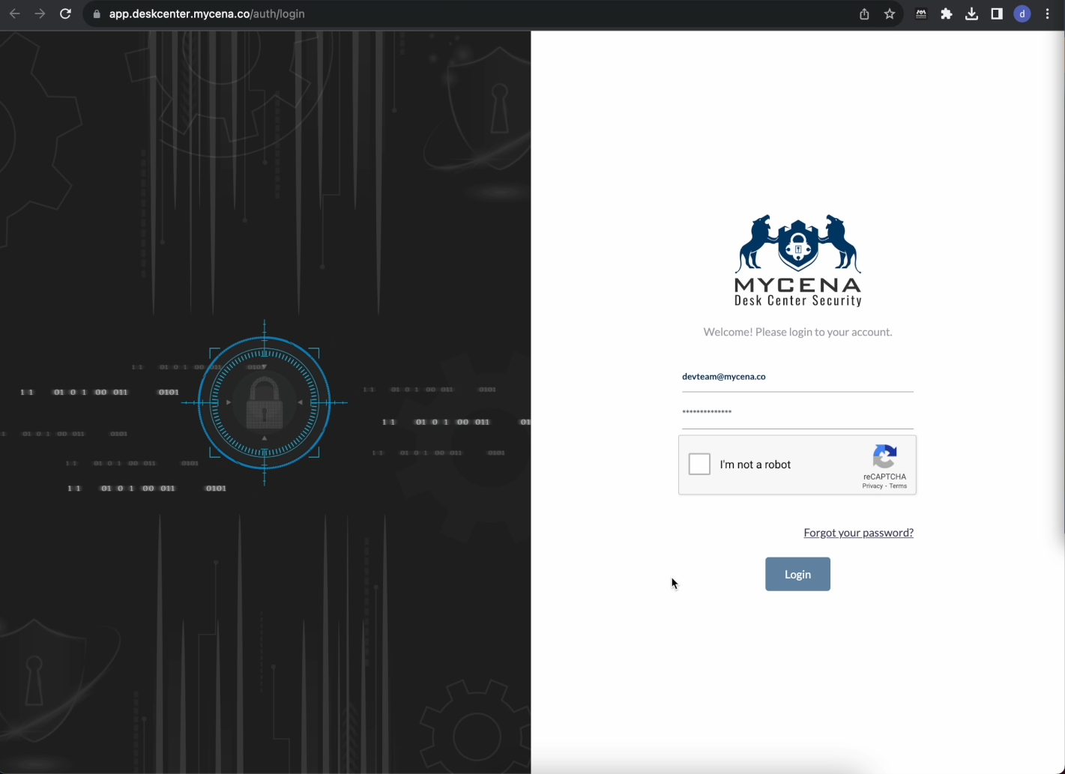Screen dimensions: 1065x774
Task: Bookmark page with star icon
Action: pyautogui.click(x=890, y=13)
